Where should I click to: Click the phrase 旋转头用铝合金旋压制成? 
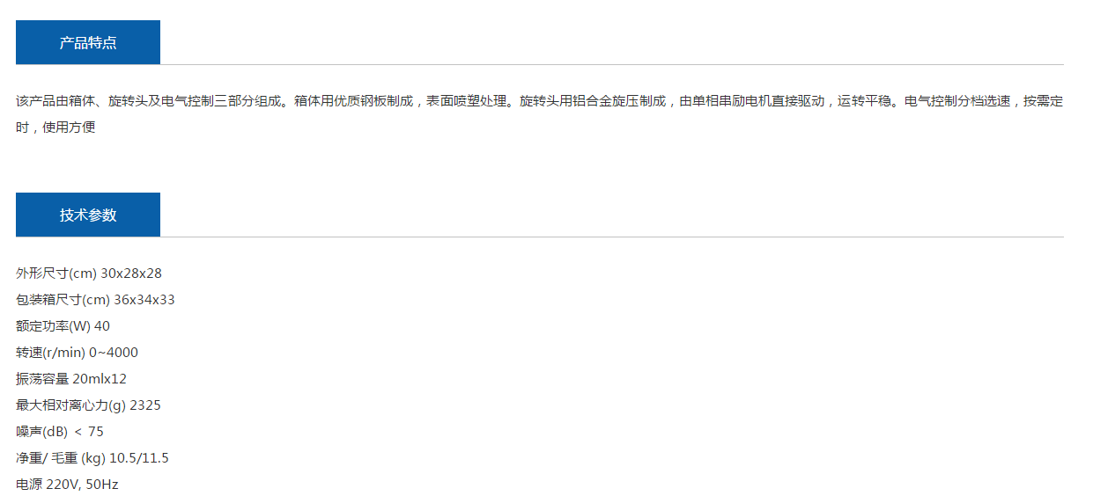tap(593, 101)
